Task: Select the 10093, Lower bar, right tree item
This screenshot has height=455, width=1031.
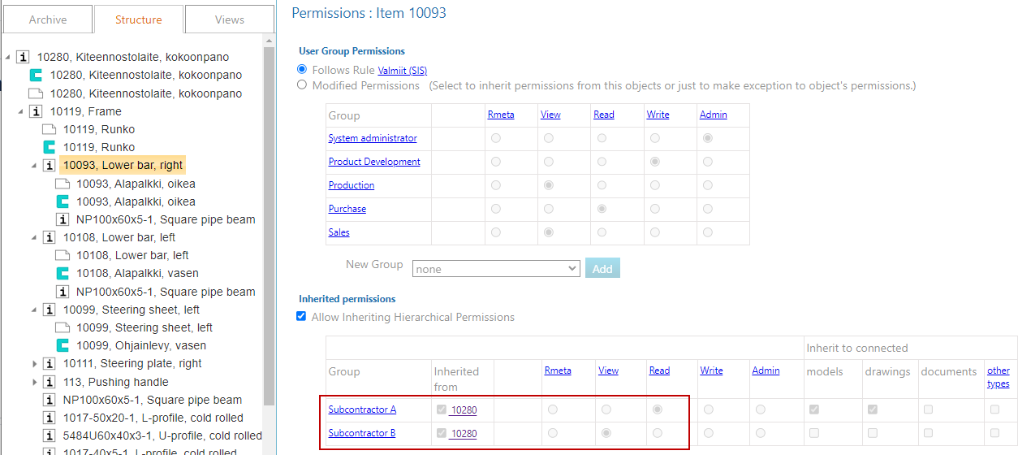Action: point(123,165)
